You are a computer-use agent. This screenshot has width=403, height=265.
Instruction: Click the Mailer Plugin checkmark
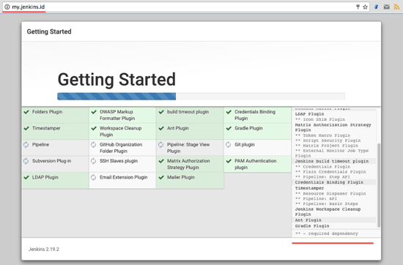coord(161,177)
